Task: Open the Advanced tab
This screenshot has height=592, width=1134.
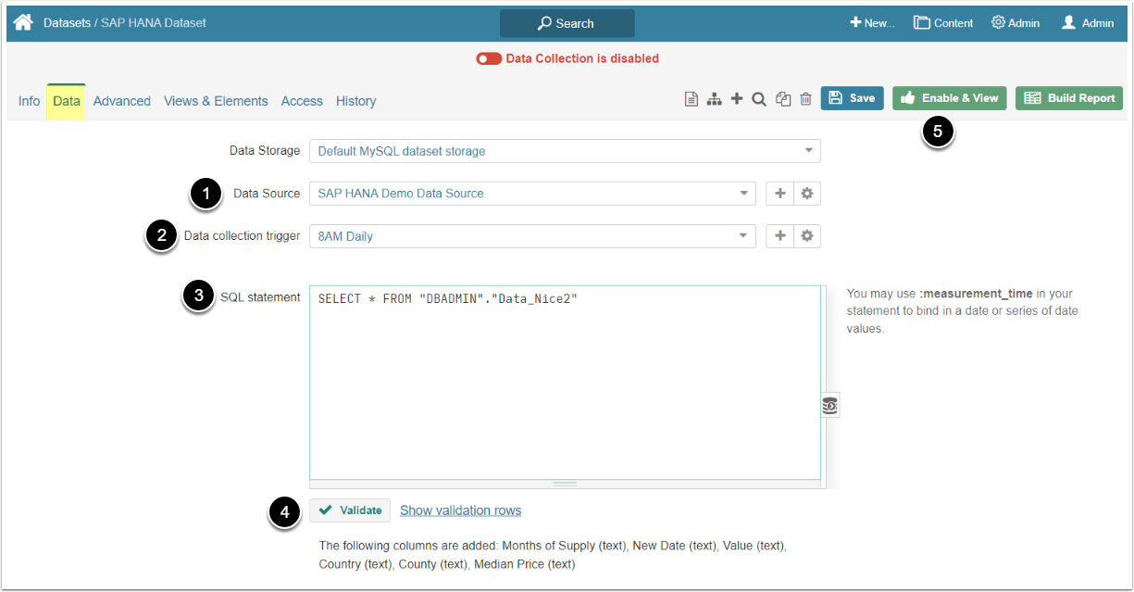Action: tap(122, 101)
